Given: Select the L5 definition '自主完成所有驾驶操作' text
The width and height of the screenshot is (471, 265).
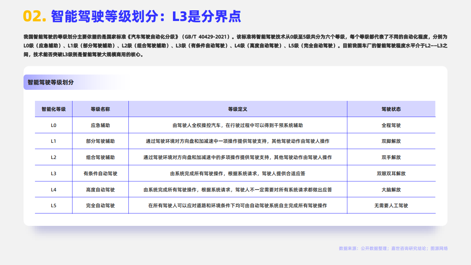Looking at the screenshot, I should 238,206.
